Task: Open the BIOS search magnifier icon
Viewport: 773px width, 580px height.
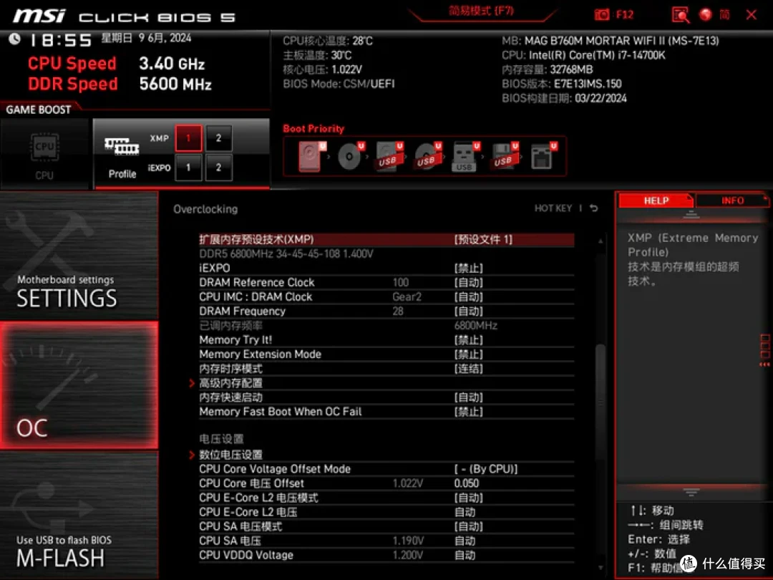Action: click(681, 15)
